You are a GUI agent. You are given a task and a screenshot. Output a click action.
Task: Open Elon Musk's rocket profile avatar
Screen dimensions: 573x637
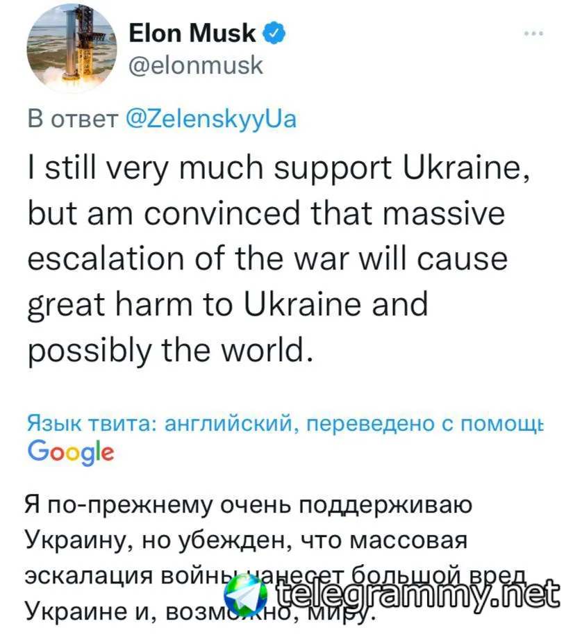[x=72, y=49]
